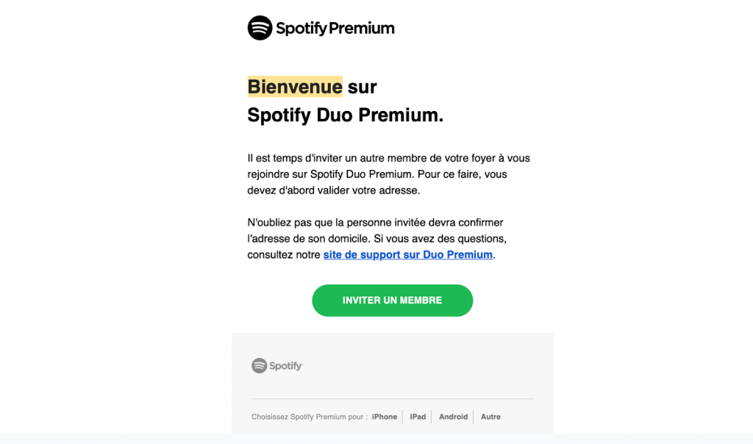The height and width of the screenshot is (444, 753).
Task: Click the horizontal divider line in footer
Action: click(x=392, y=399)
